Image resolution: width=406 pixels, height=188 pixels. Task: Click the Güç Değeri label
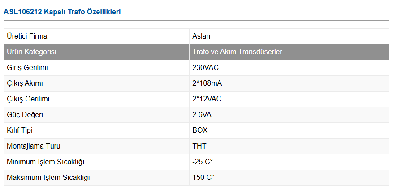click(x=25, y=115)
